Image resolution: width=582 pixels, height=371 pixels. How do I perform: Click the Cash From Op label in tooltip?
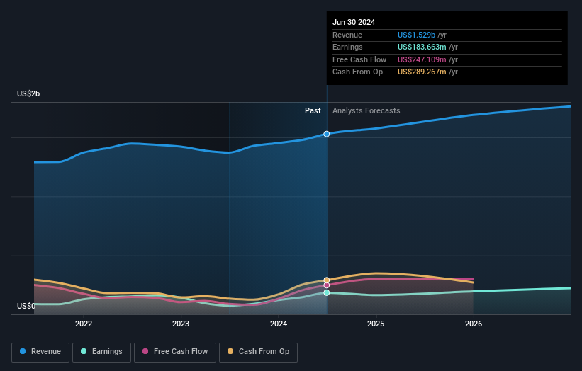(x=357, y=72)
